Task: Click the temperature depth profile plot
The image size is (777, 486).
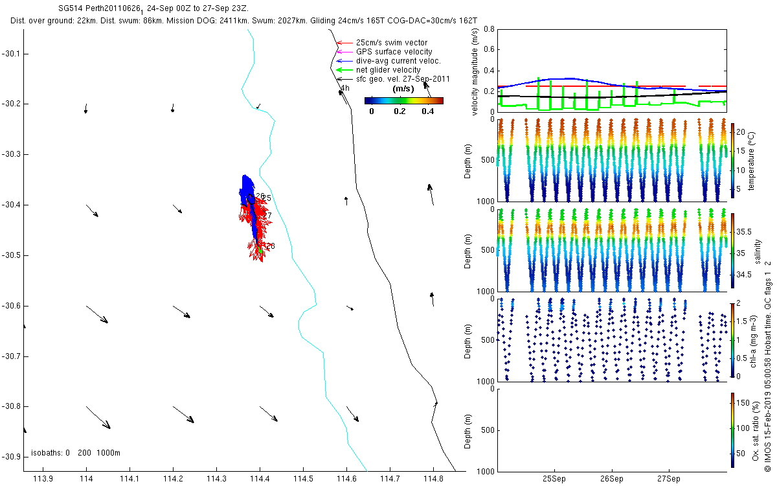Action: click(x=611, y=160)
